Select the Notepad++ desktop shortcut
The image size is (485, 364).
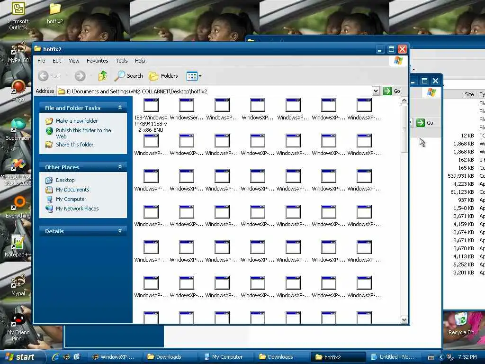pos(18,246)
